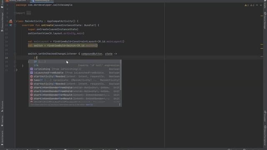Click "Inserts 'if null' expression" description
This screenshot has width=267, height=150.
(x=99, y=65)
